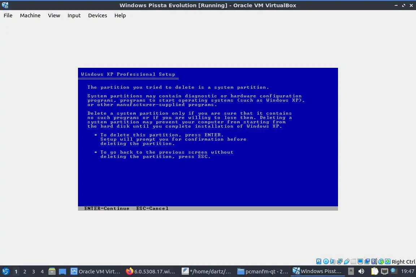Switch to workspace 4
416x277 pixels.
coord(42,272)
